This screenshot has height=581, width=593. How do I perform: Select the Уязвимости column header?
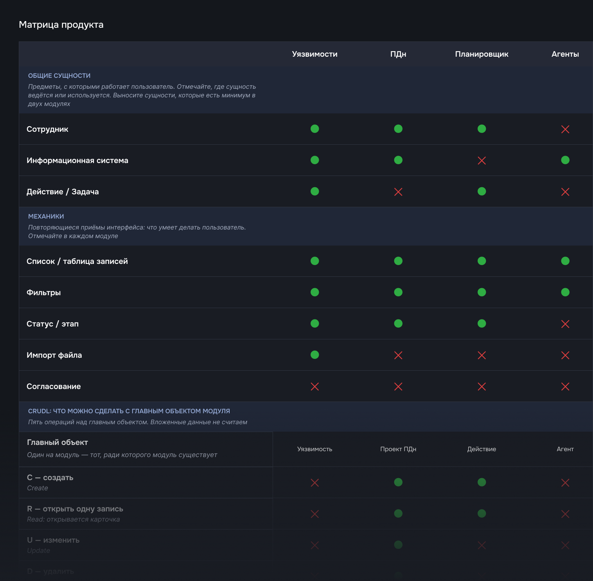click(314, 54)
